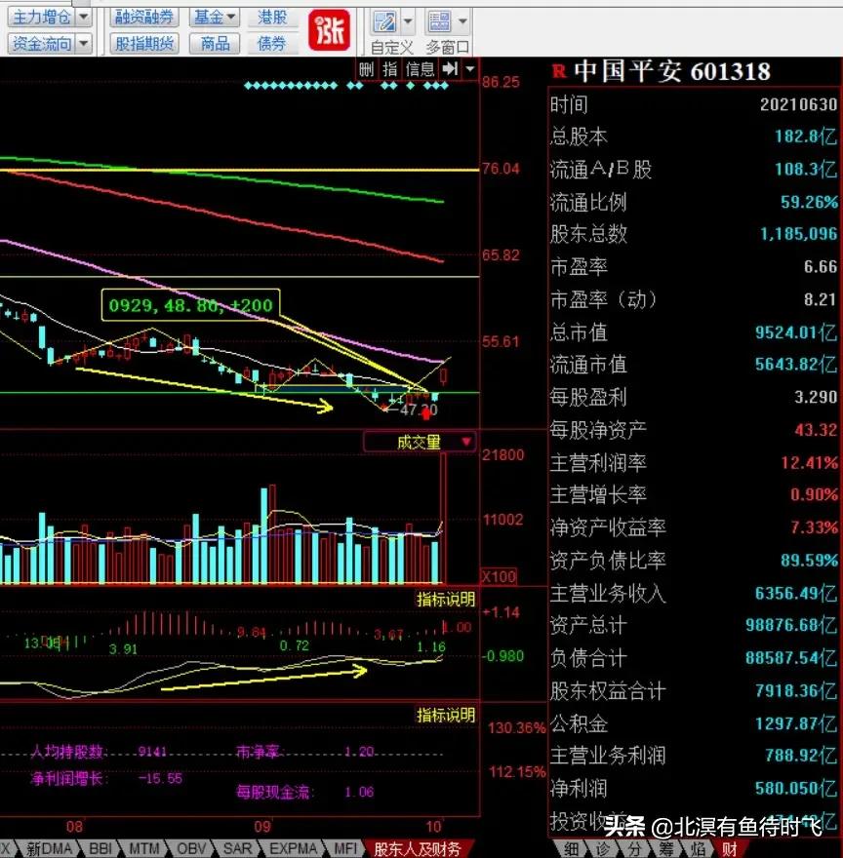Click the 中国平安 601318 stock title
The width and height of the screenshot is (843, 858).
coord(672,71)
